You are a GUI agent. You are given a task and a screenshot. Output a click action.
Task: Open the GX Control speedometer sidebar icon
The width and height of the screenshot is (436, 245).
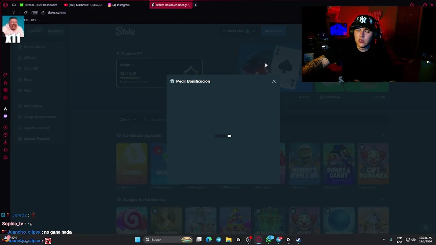point(5,75)
